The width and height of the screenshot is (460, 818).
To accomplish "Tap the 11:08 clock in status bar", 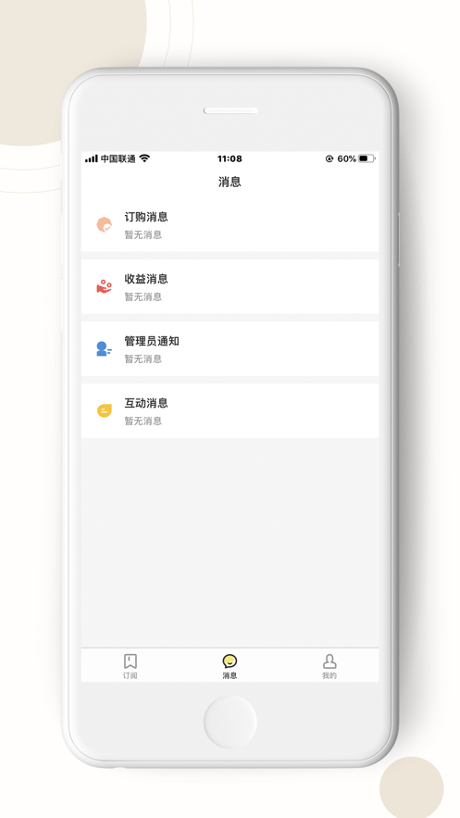I will (230, 158).
